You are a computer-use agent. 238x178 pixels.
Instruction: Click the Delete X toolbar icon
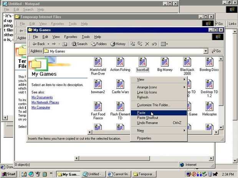pos(147,44)
